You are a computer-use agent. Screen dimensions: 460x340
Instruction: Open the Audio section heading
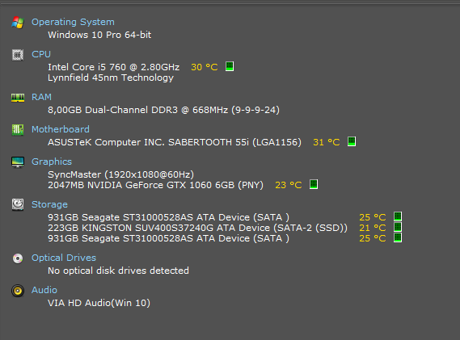pyautogui.click(x=44, y=290)
